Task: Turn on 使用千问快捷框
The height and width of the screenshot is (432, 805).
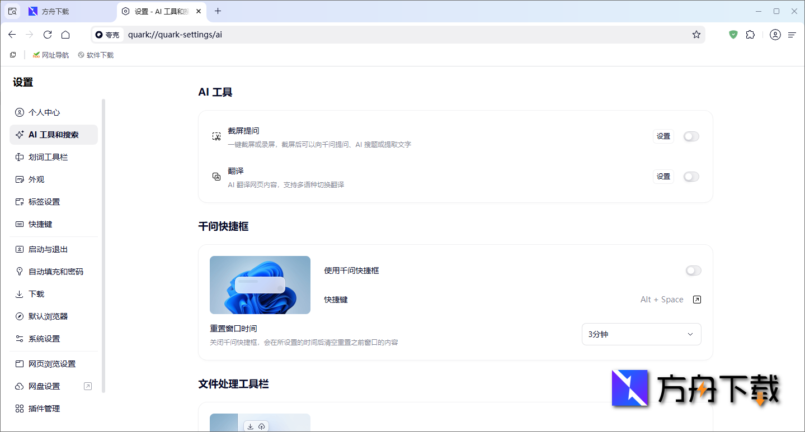Action: 693,270
